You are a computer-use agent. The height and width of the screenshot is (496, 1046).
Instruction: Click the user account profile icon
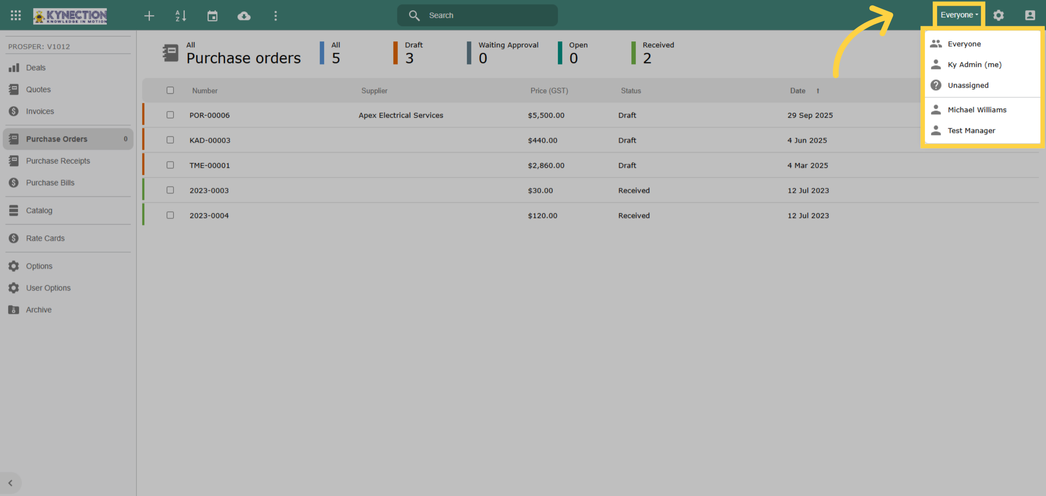(x=1030, y=16)
